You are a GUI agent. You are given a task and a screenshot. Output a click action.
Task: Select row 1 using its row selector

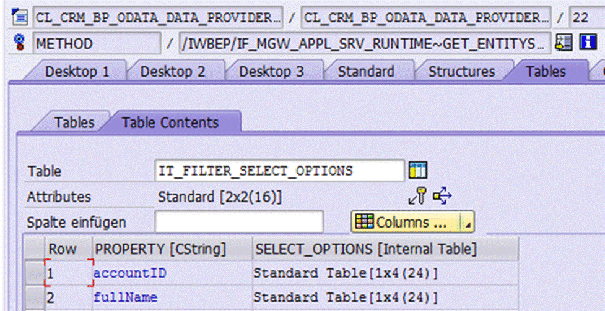(x=34, y=273)
